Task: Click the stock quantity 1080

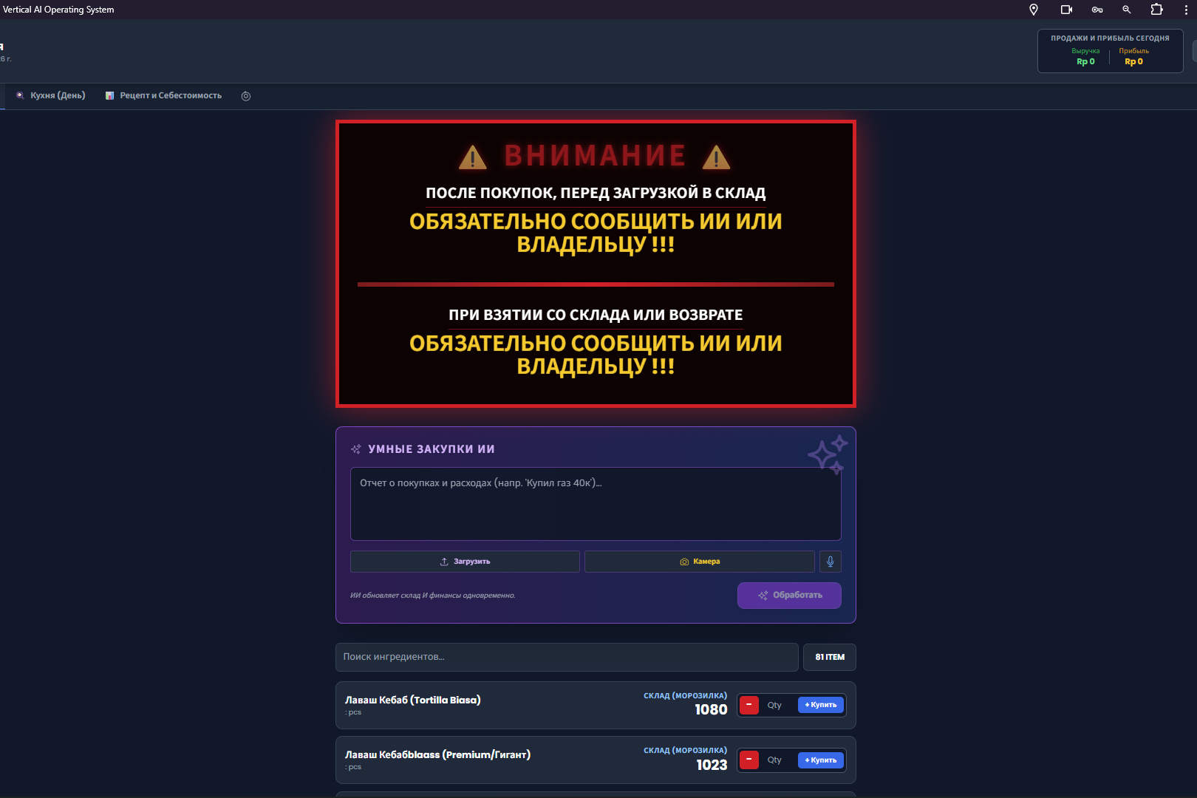Action: coord(711,710)
